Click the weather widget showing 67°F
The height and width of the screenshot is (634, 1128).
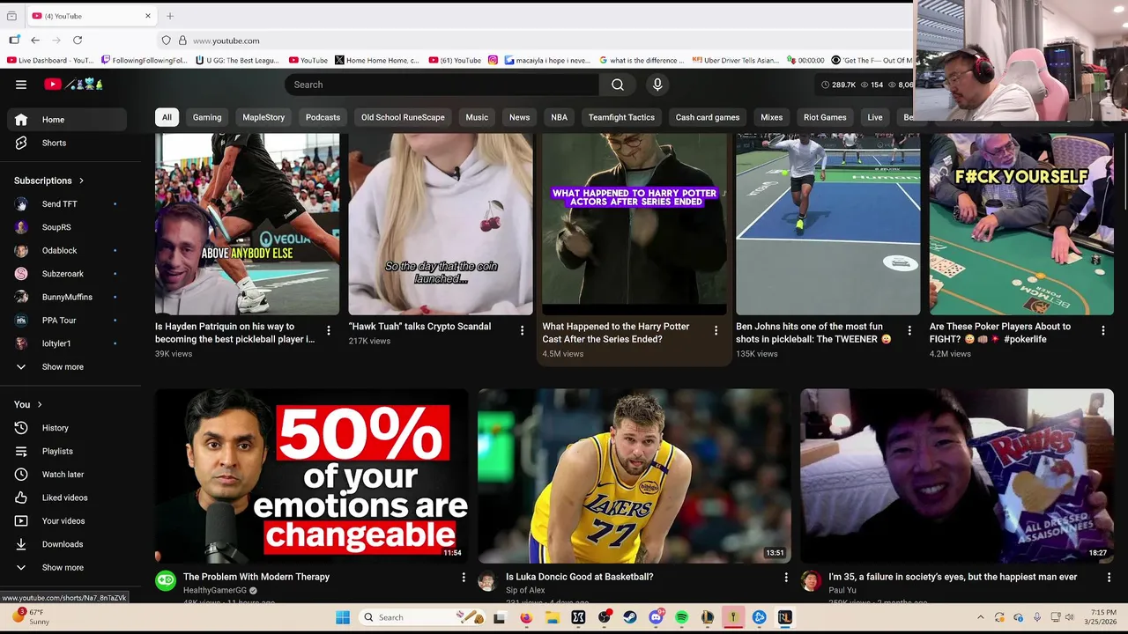pyautogui.click(x=31, y=617)
